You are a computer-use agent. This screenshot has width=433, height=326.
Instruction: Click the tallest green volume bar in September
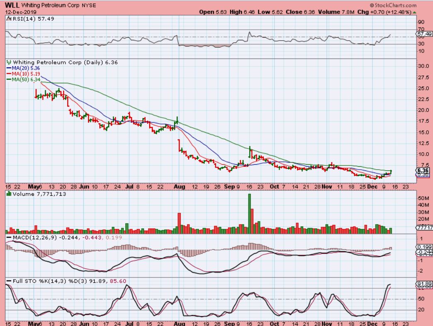[x=250, y=214]
